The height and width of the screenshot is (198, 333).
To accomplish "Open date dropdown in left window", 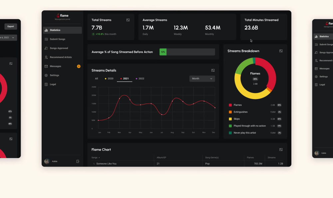I will pyautogui.click(x=8, y=38).
